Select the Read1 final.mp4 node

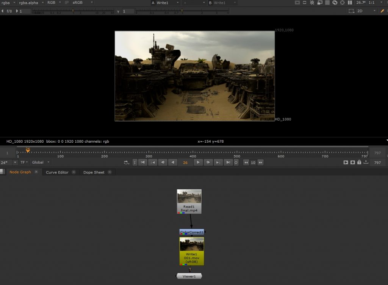189,202
